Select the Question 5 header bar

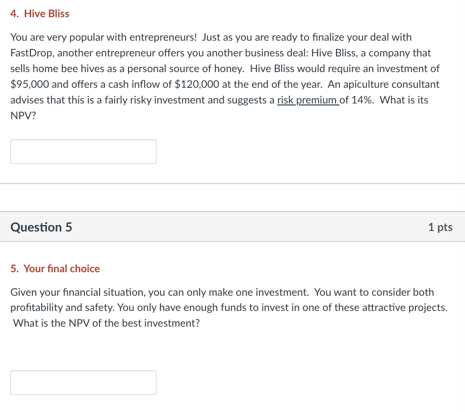click(x=232, y=227)
